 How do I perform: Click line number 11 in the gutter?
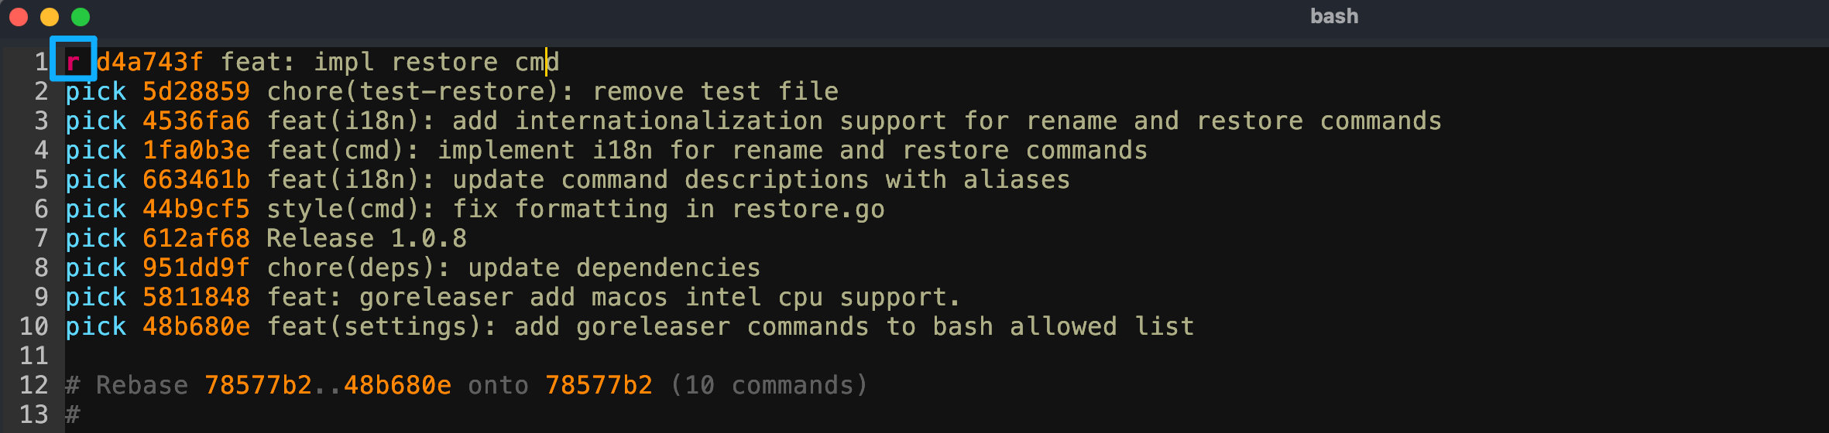click(34, 356)
